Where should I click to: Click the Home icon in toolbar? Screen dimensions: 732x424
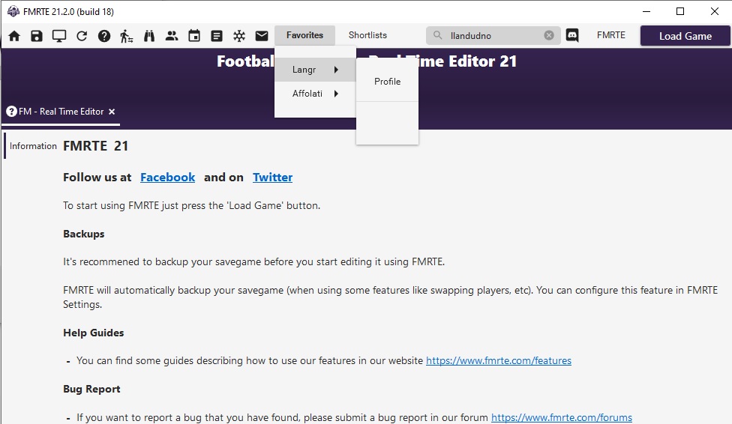tap(14, 36)
